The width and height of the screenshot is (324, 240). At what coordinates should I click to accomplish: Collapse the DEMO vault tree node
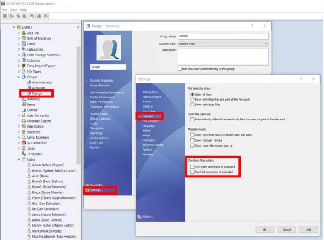[14, 27]
